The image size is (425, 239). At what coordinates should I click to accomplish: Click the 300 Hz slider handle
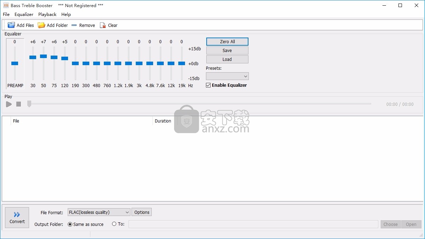pos(86,63)
